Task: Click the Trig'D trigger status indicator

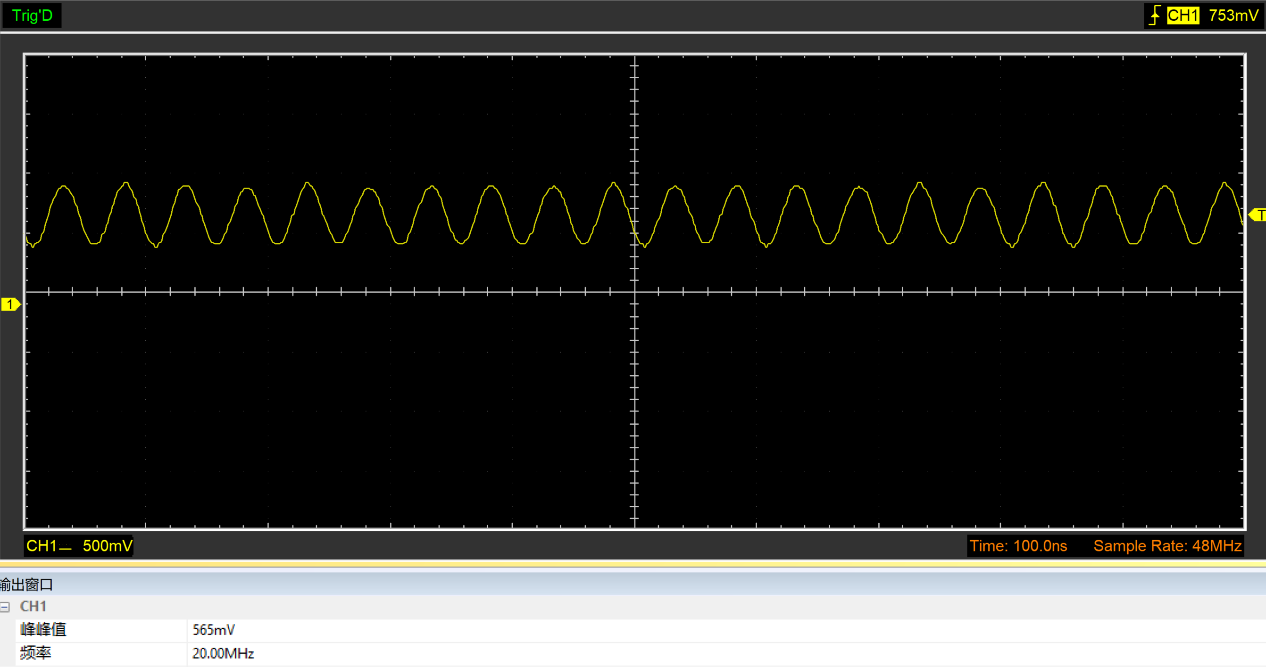Action: click(x=32, y=16)
